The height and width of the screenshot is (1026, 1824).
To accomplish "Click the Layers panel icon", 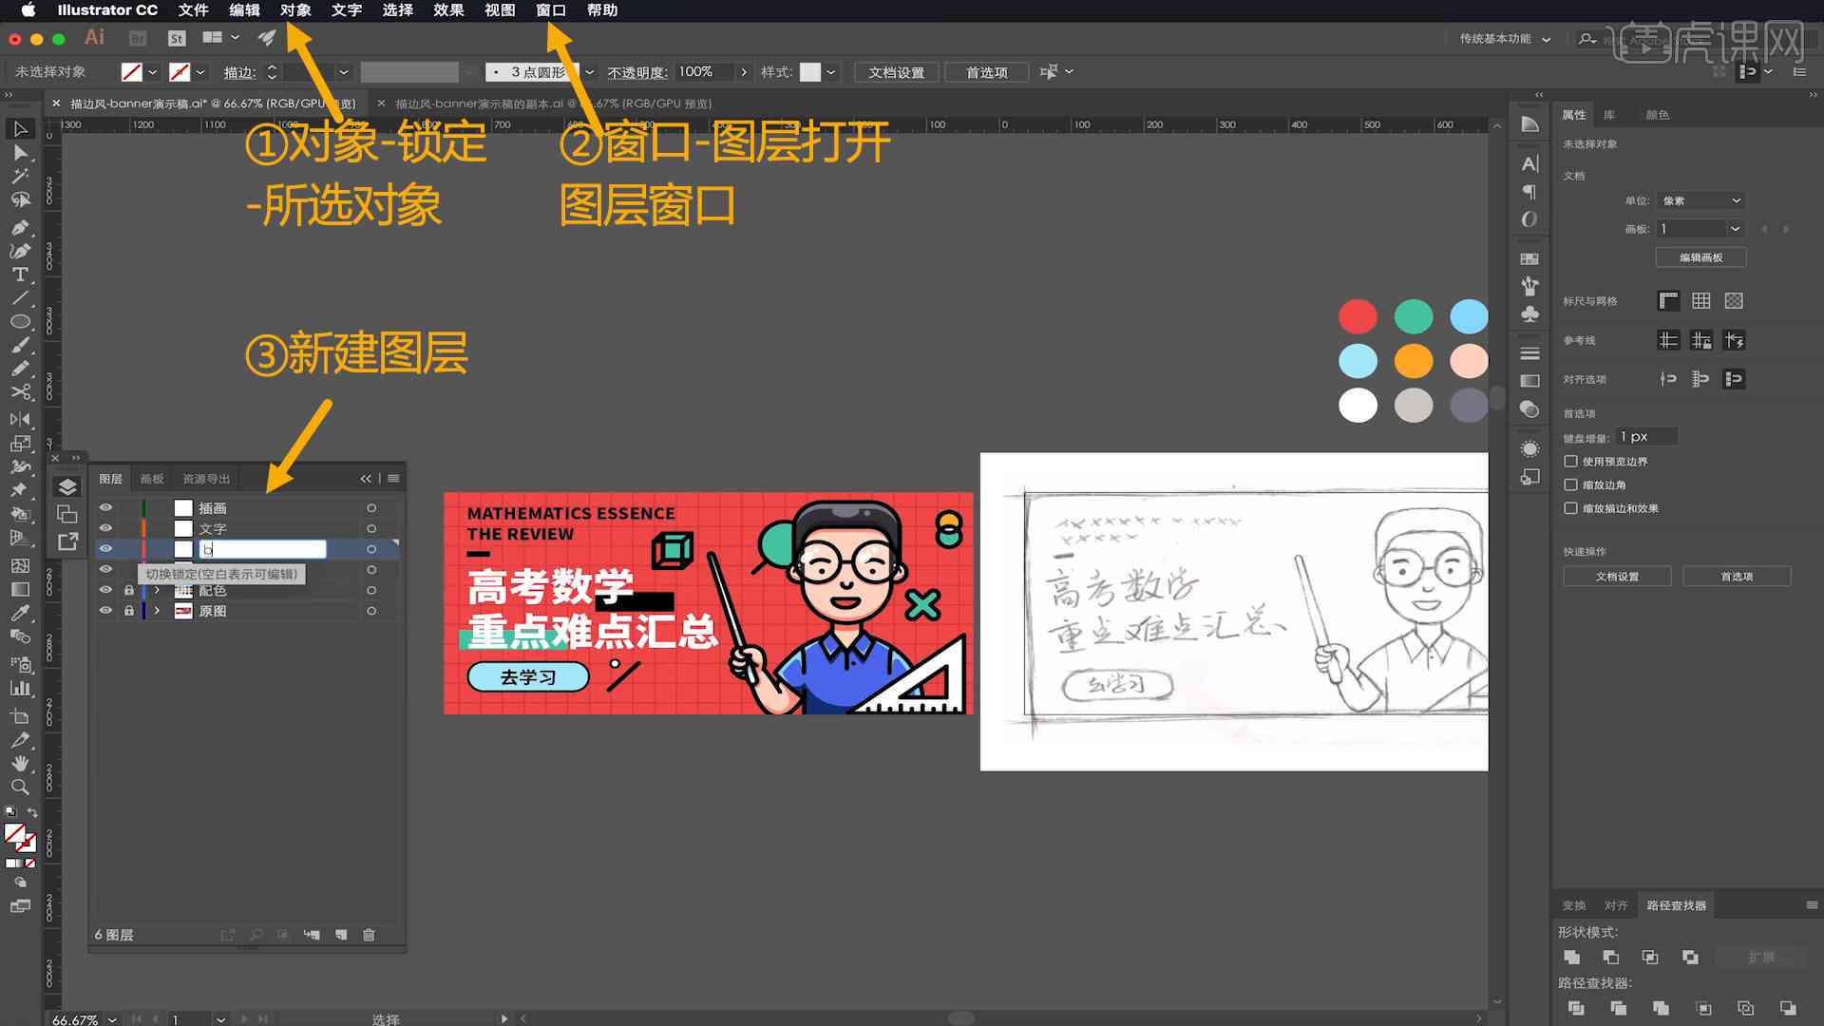I will (x=67, y=486).
